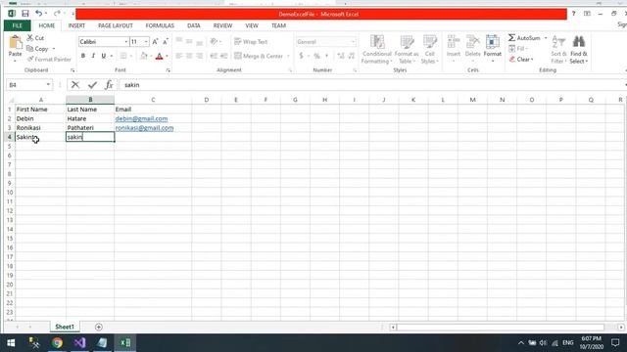
Task: Switch to the DATA tab
Action: 194,25
